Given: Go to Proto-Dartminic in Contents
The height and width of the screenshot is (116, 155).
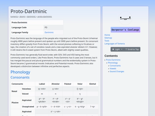Looking at the screenshot, I should point(113,60).
